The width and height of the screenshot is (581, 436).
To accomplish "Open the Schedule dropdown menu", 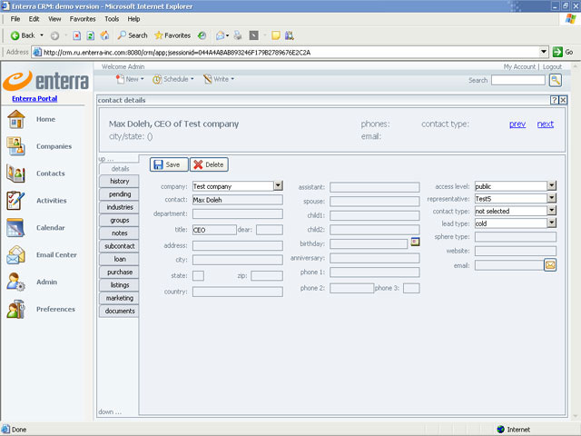I will (x=173, y=79).
